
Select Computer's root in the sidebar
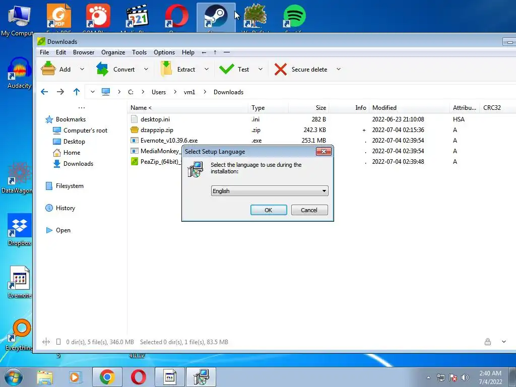point(80,131)
